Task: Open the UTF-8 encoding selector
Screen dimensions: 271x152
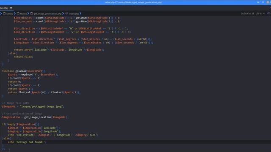Action: (258, 14)
